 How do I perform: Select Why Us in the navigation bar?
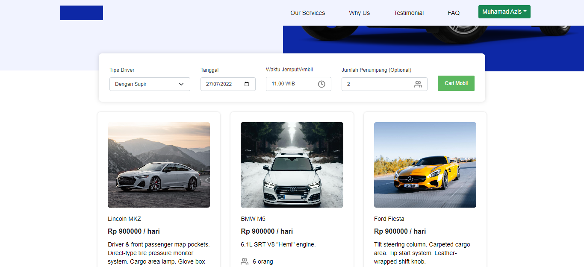point(359,13)
